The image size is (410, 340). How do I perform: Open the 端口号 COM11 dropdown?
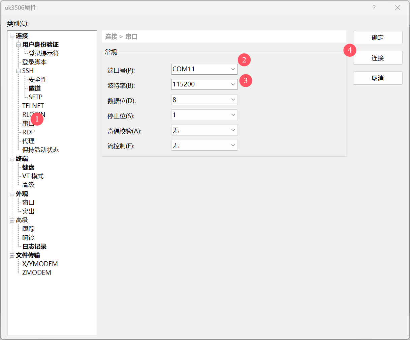tap(204, 69)
